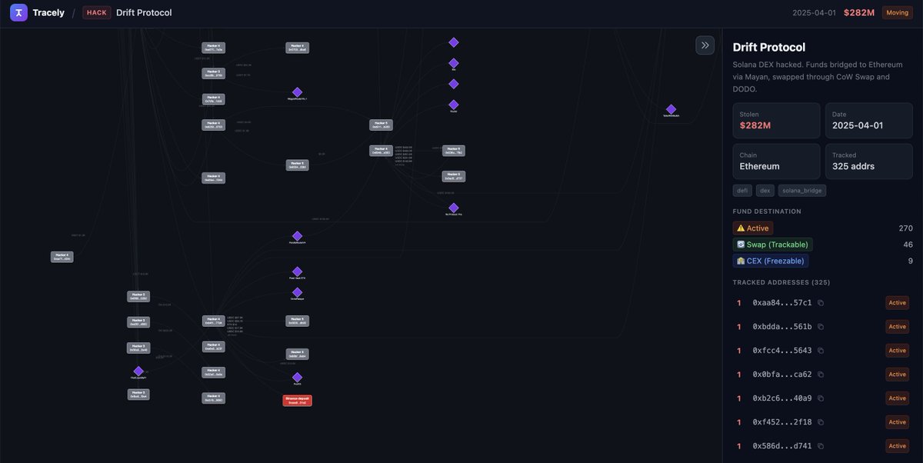Open tracked address 0x0bfa...ca62
The width and height of the screenshot is (923, 463).
781,375
